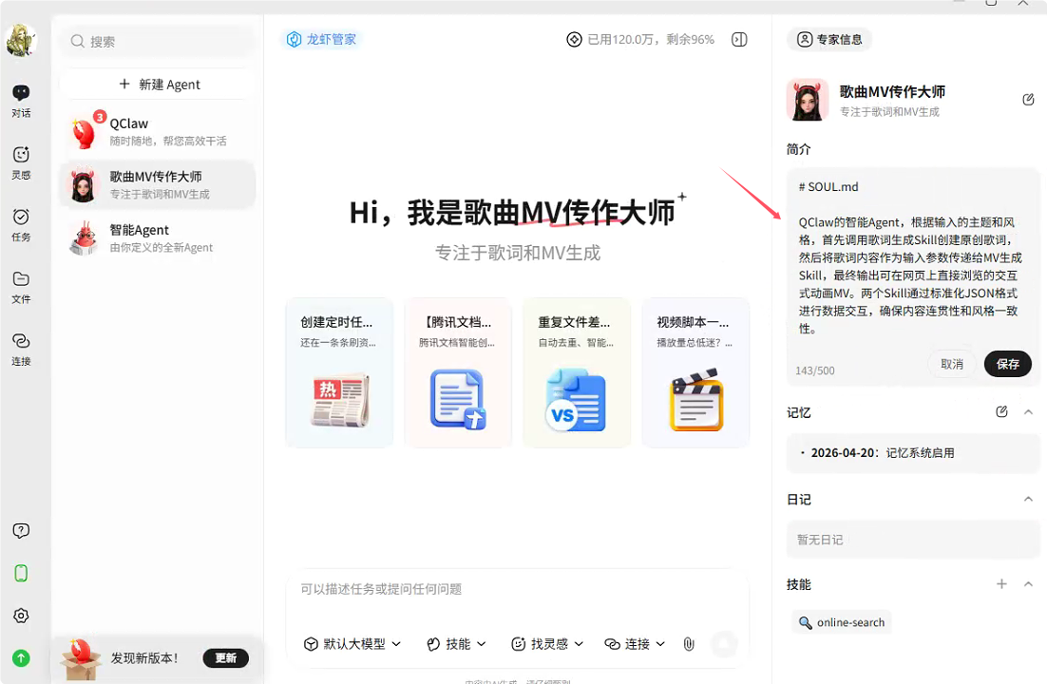Open the 连接 (connections) sidebar section

21,350
